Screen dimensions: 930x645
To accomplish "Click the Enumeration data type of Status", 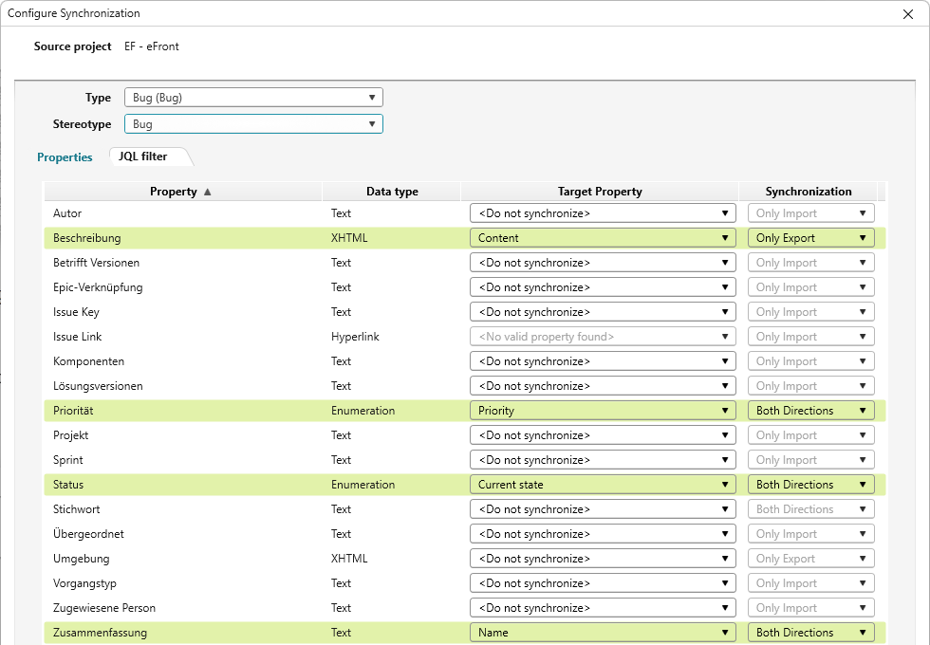I will coord(363,485).
